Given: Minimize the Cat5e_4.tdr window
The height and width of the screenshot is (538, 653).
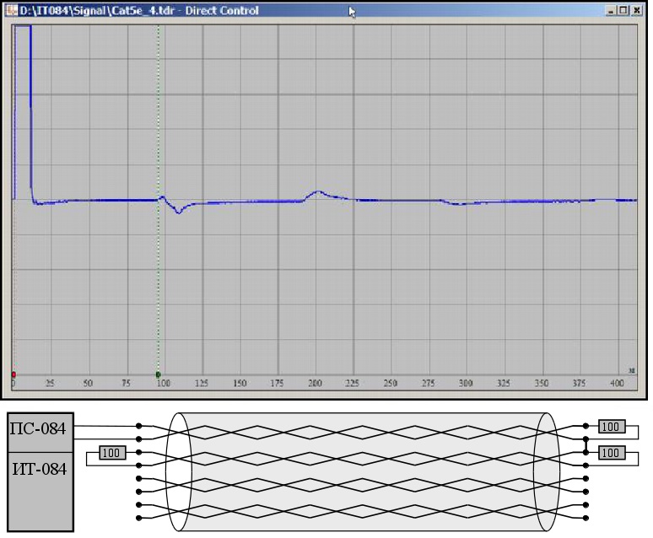Looking at the screenshot, I should (611, 11).
